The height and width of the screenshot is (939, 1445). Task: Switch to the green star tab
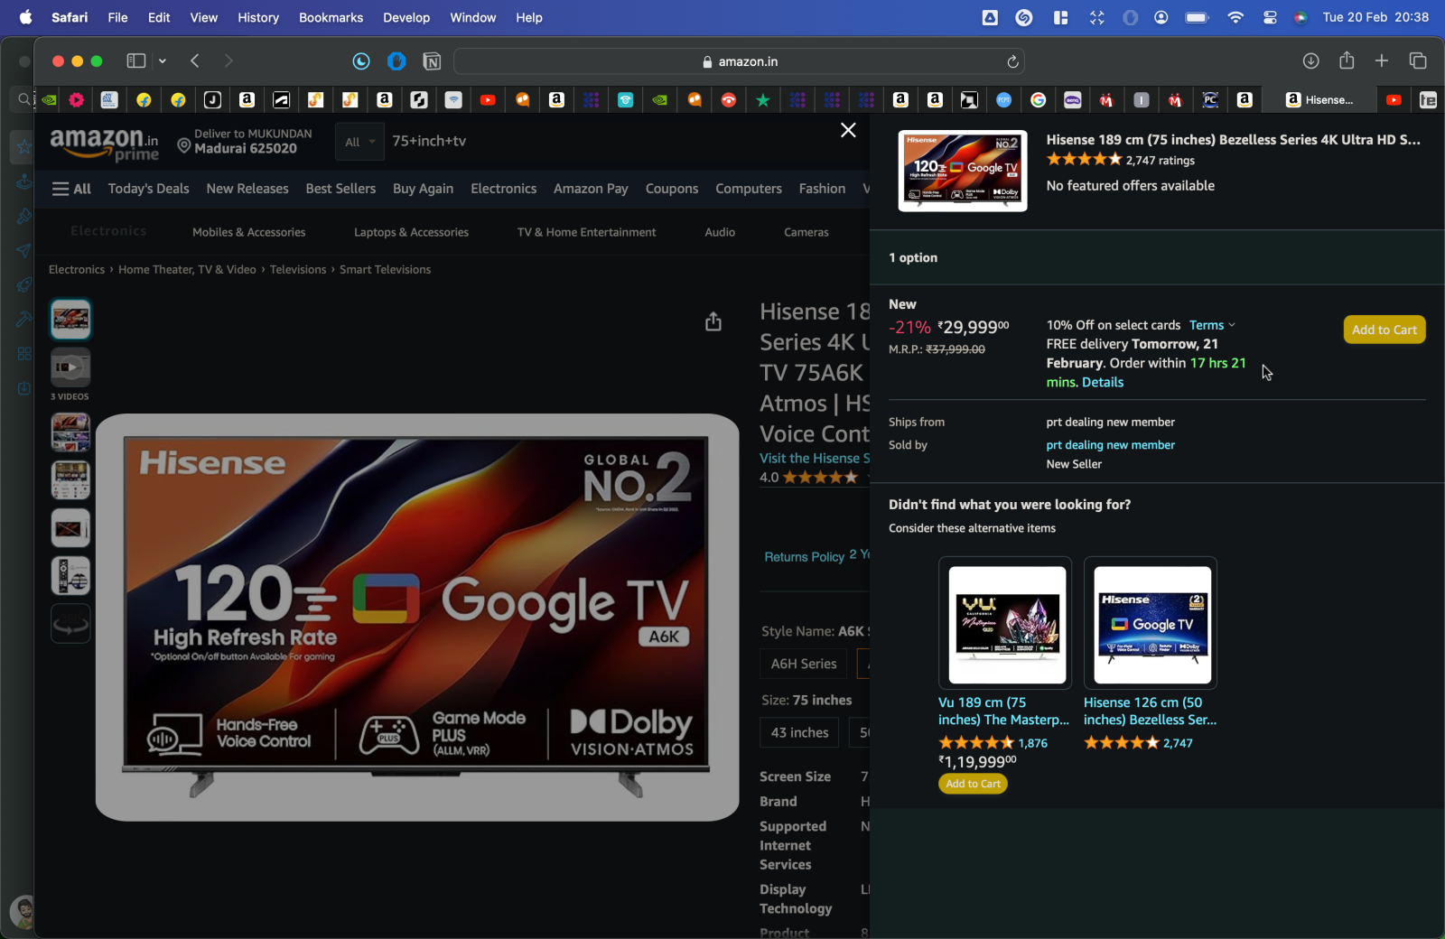(x=763, y=100)
